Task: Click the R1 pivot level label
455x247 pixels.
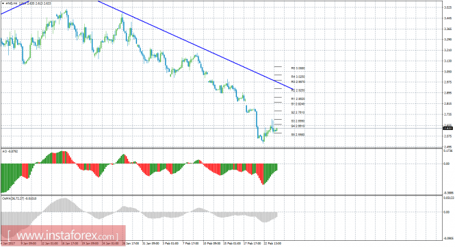Action: pos(298,99)
